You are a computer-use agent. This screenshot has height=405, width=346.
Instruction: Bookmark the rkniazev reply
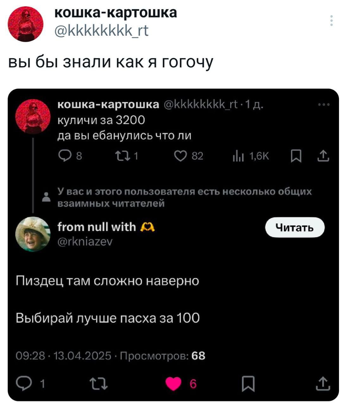248,384
